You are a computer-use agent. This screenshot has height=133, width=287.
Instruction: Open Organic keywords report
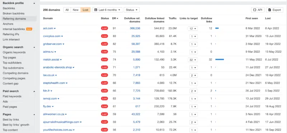[x=14, y=52]
